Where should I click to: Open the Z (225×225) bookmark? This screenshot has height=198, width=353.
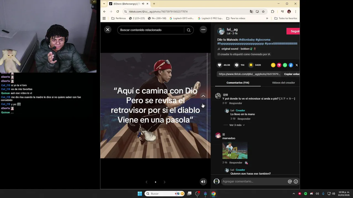coord(137,18)
